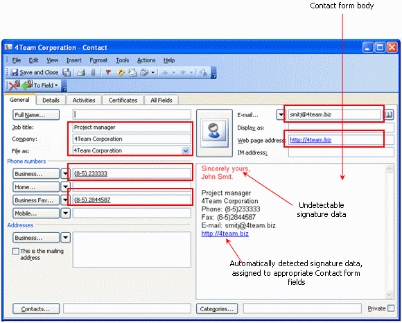This screenshot has width=402, height=323.
Task: Open the E-mail type dropdown arrow
Action: (281, 114)
